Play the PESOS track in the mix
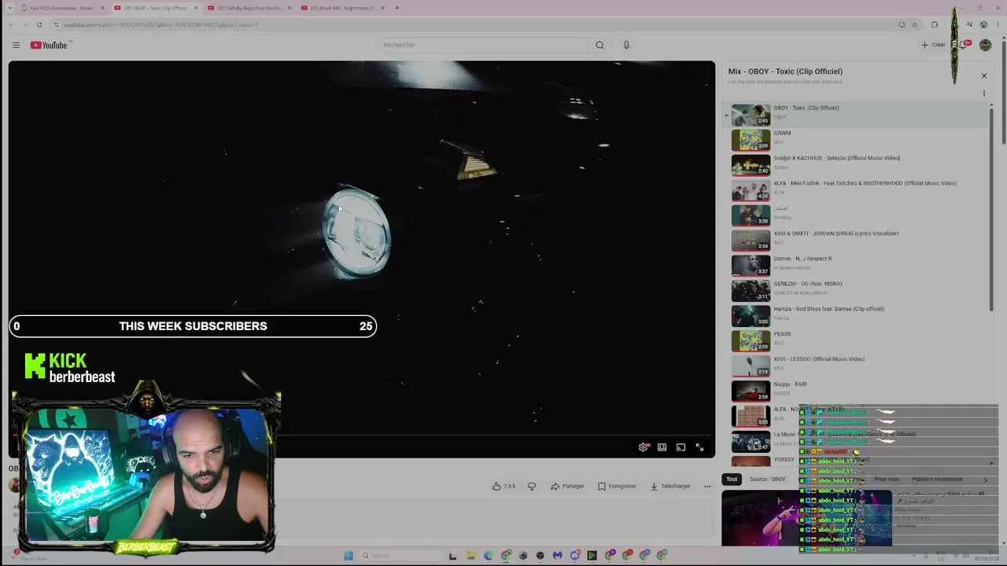Image resolution: width=1007 pixels, height=566 pixels. [x=856, y=341]
